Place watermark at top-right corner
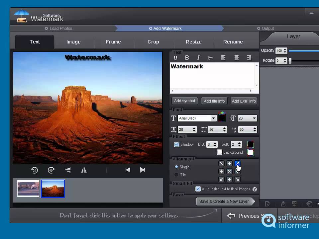This screenshot has width=319, height=239. [x=237, y=163]
